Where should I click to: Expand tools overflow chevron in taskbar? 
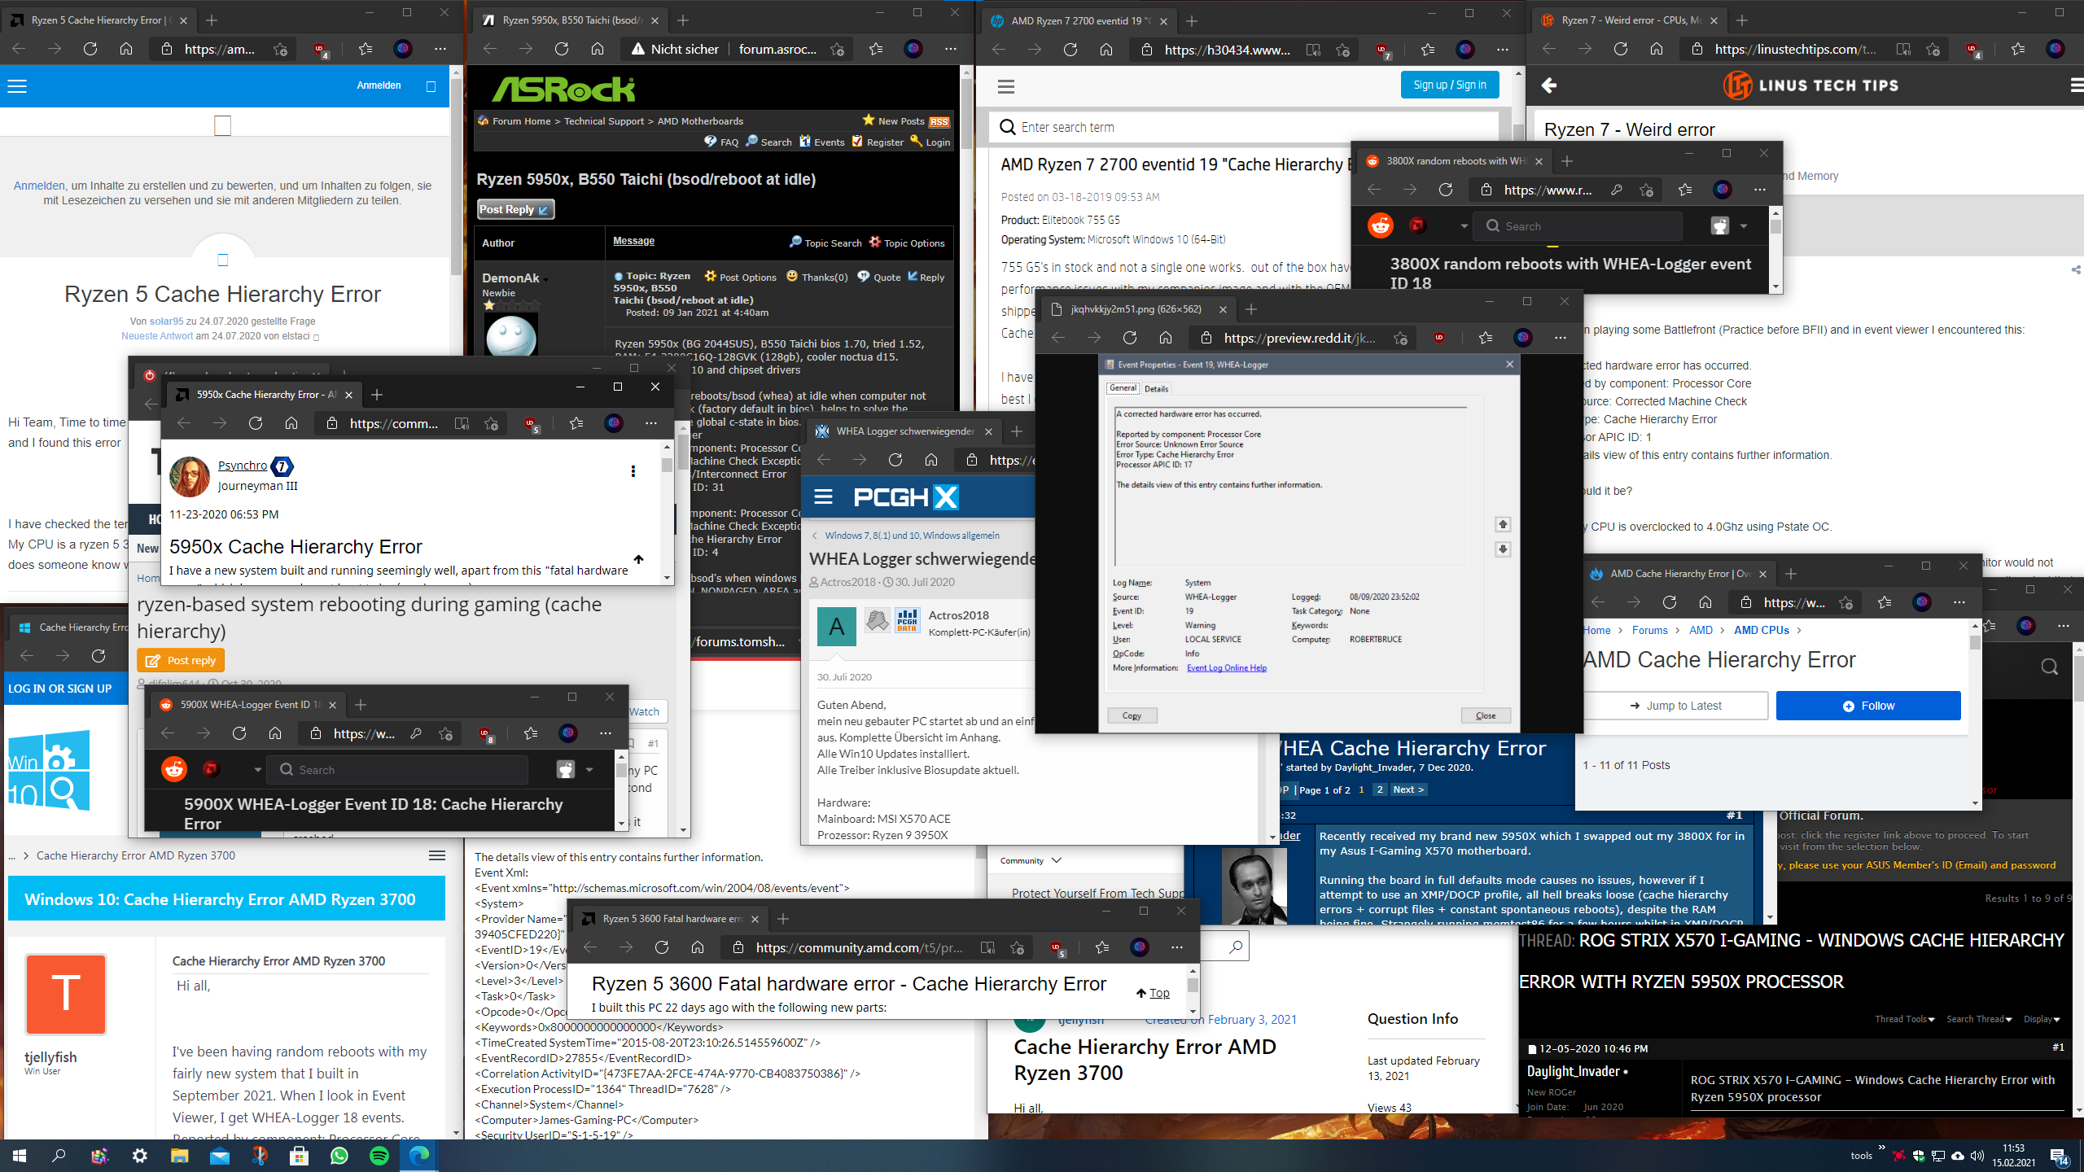click(x=1881, y=1148)
